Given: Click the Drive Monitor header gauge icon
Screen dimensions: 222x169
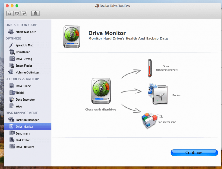Looking at the screenshot, I should coord(72,37).
